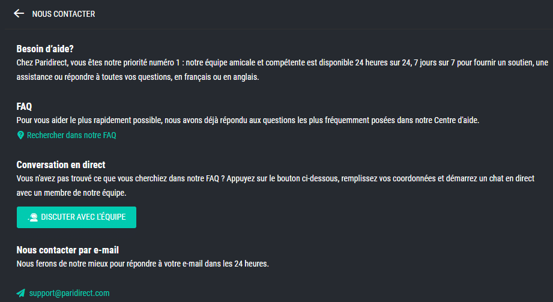Click the phrase en français ou en anglais

[217, 77]
